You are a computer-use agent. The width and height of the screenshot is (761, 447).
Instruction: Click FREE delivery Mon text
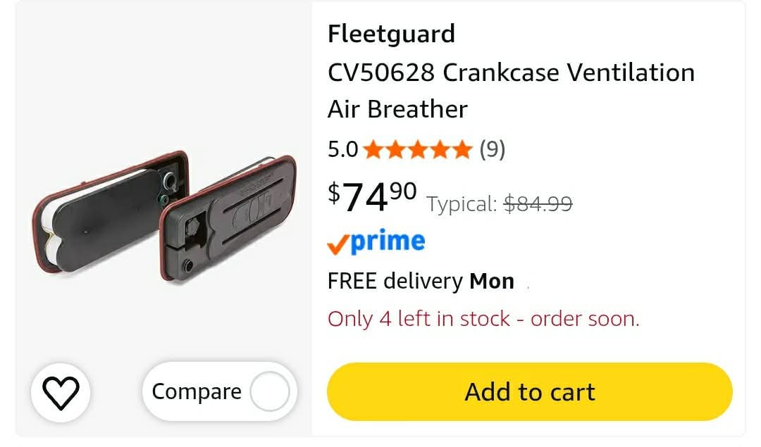coord(421,281)
